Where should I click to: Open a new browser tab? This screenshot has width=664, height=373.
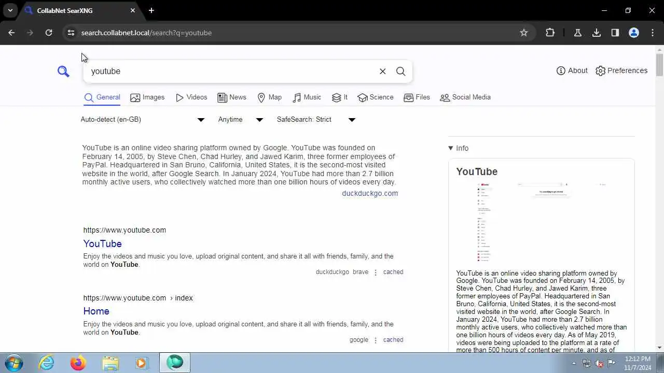coord(151,10)
